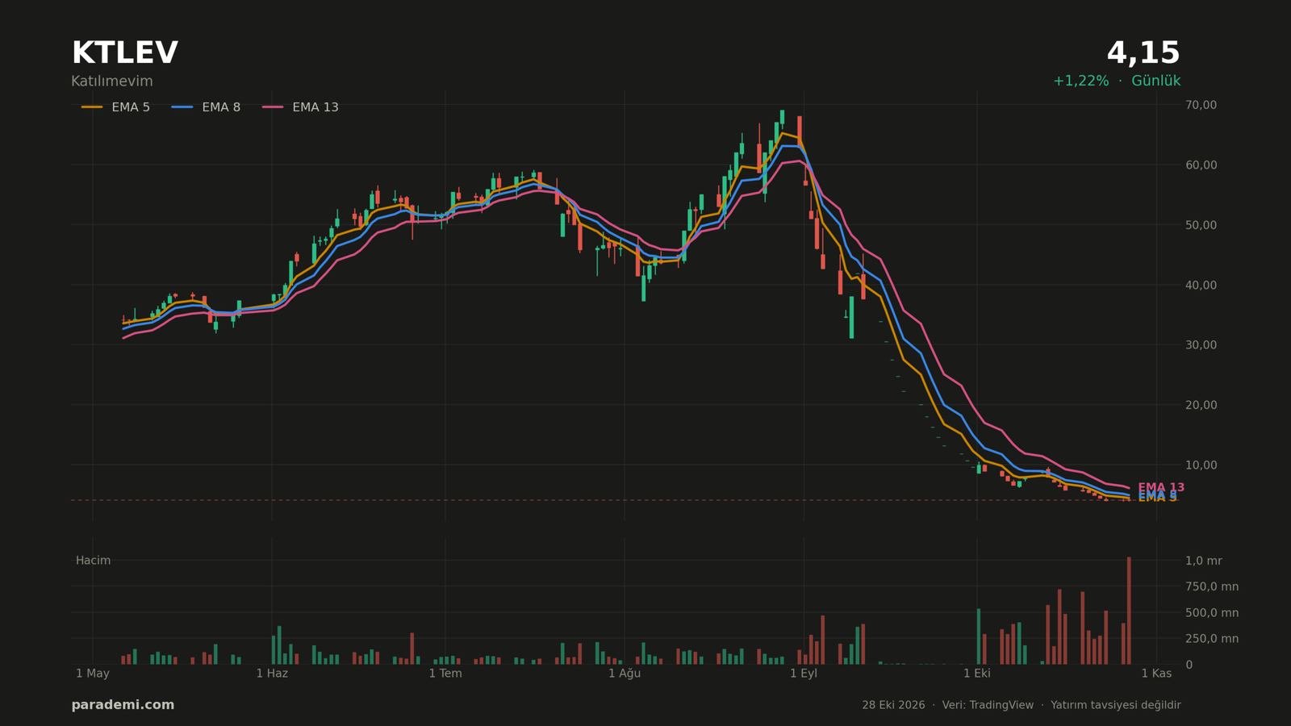1291x726 pixels.
Task: Click the Katılımevim company name
Action: (x=111, y=81)
